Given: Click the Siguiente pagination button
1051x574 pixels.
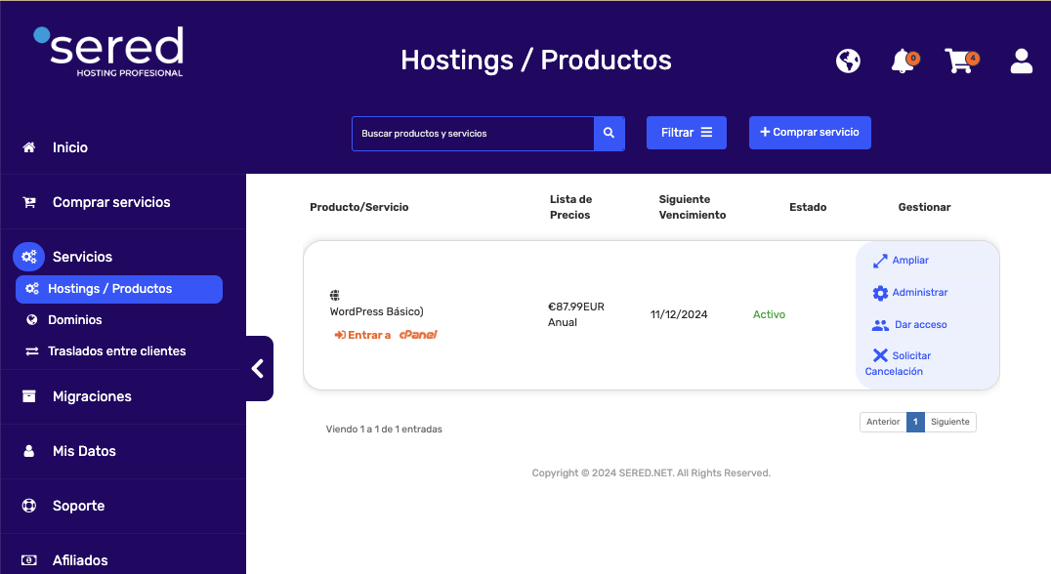Looking at the screenshot, I should coord(949,422).
